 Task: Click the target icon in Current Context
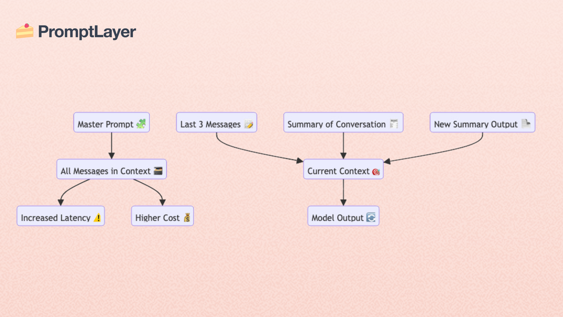376,172
